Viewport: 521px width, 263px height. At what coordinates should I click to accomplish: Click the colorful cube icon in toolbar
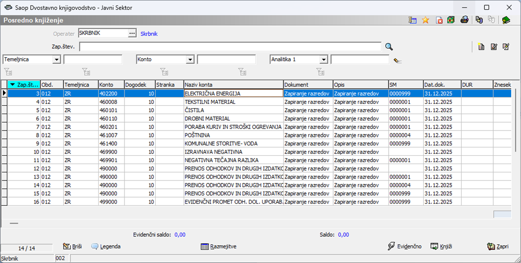[450, 20]
